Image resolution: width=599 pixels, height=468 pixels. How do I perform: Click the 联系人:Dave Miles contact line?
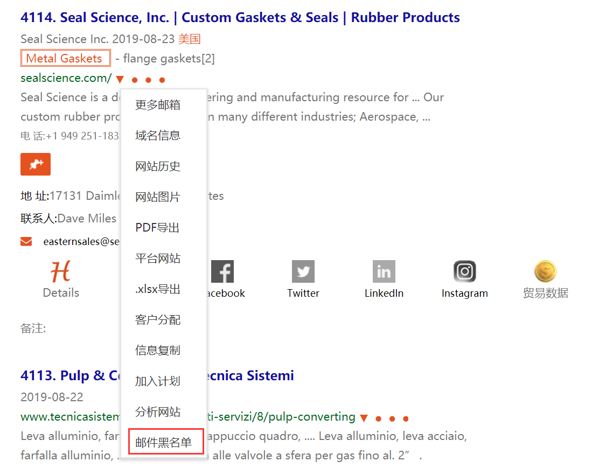[x=68, y=218]
